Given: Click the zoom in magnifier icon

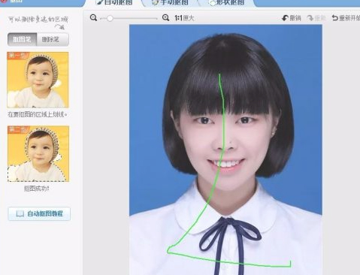Looking at the screenshot, I should point(165,18).
